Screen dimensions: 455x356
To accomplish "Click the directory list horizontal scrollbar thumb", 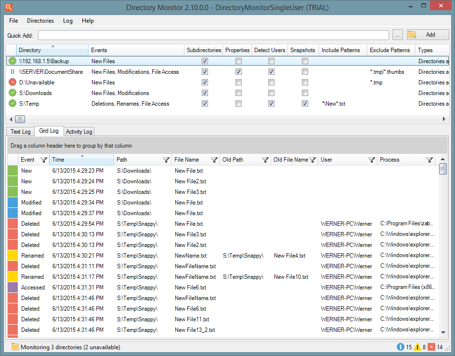I will click(20, 119).
